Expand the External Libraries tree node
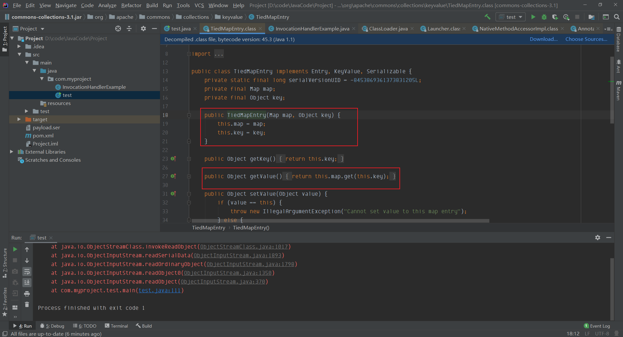The height and width of the screenshot is (337, 623). (x=12, y=152)
